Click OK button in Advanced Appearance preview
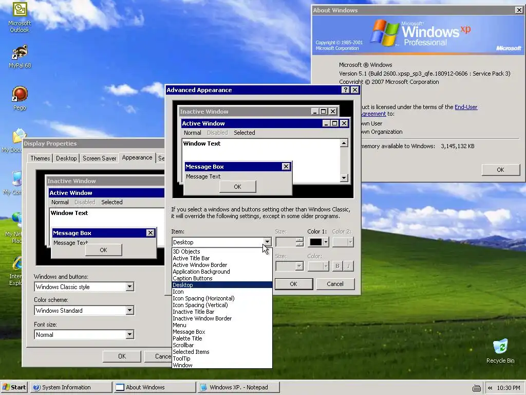Image resolution: width=526 pixels, height=395 pixels. point(237,187)
